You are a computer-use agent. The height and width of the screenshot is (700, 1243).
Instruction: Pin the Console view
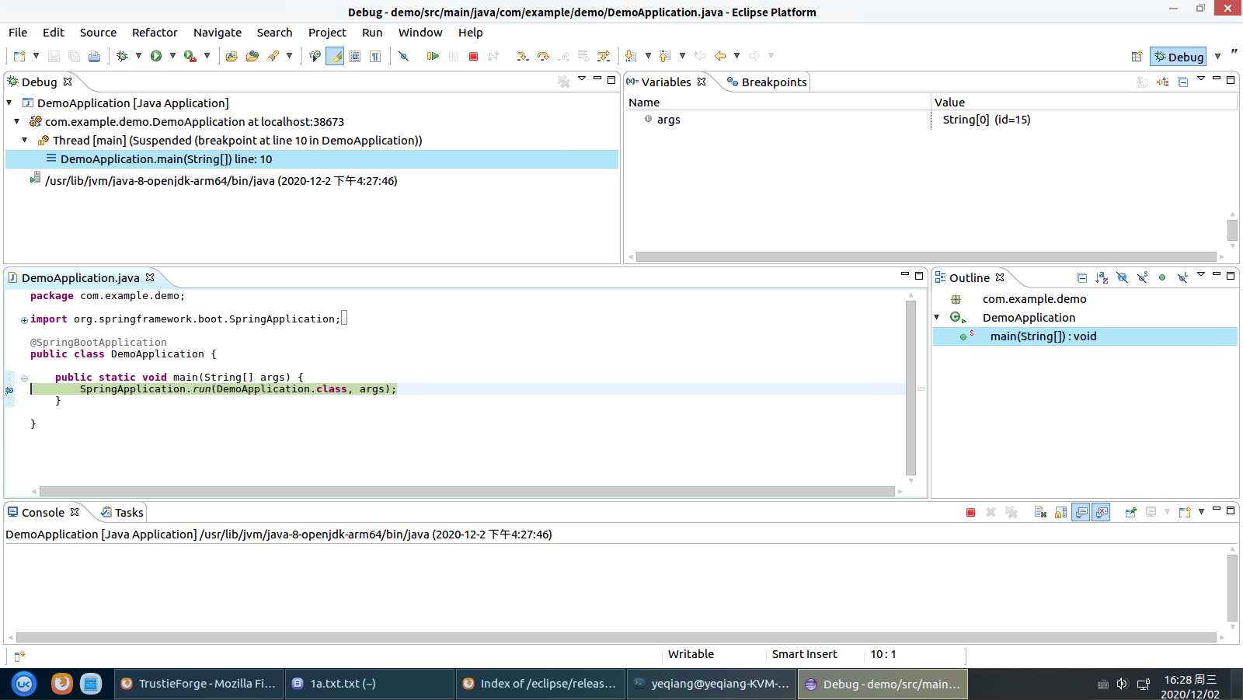point(1130,512)
